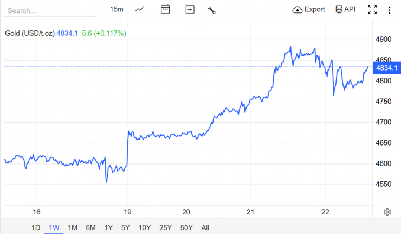Select the 25Y time range
This screenshot has height=234, width=401.
pos(166,227)
